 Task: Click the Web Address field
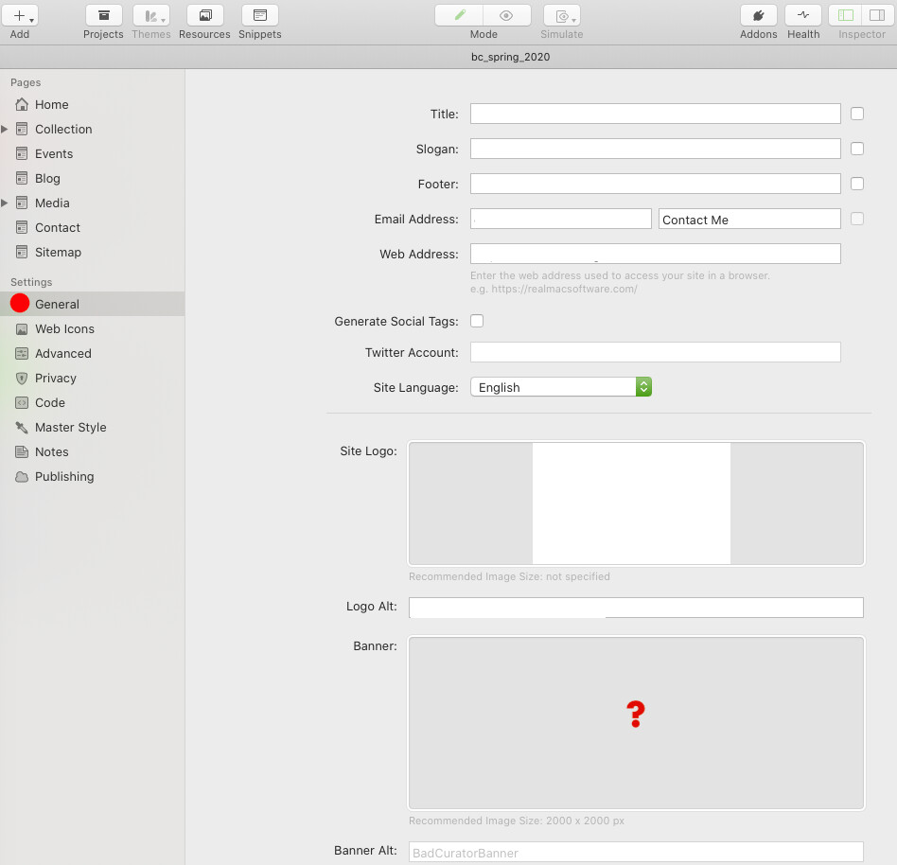click(x=655, y=254)
